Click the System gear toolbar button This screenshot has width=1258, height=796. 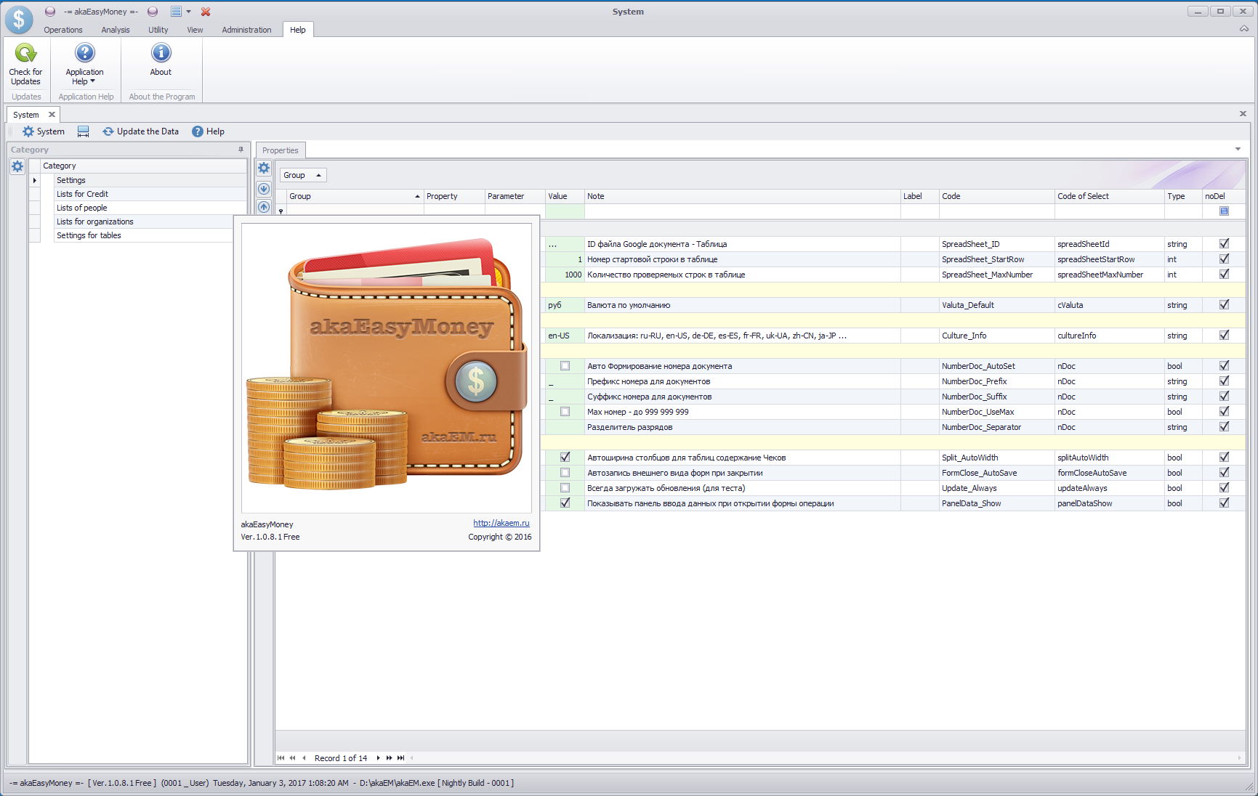pyautogui.click(x=44, y=131)
